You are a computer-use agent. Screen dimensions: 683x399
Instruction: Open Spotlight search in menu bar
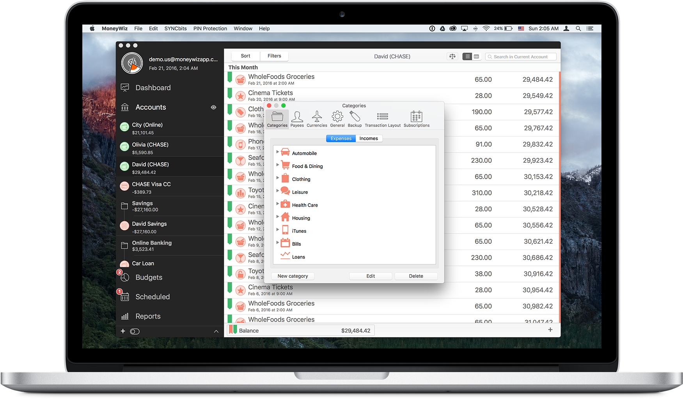pyautogui.click(x=578, y=28)
